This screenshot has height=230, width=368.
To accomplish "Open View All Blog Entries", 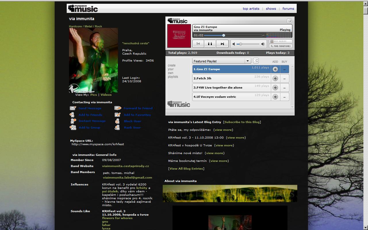I will pyautogui.click(x=186, y=168).
